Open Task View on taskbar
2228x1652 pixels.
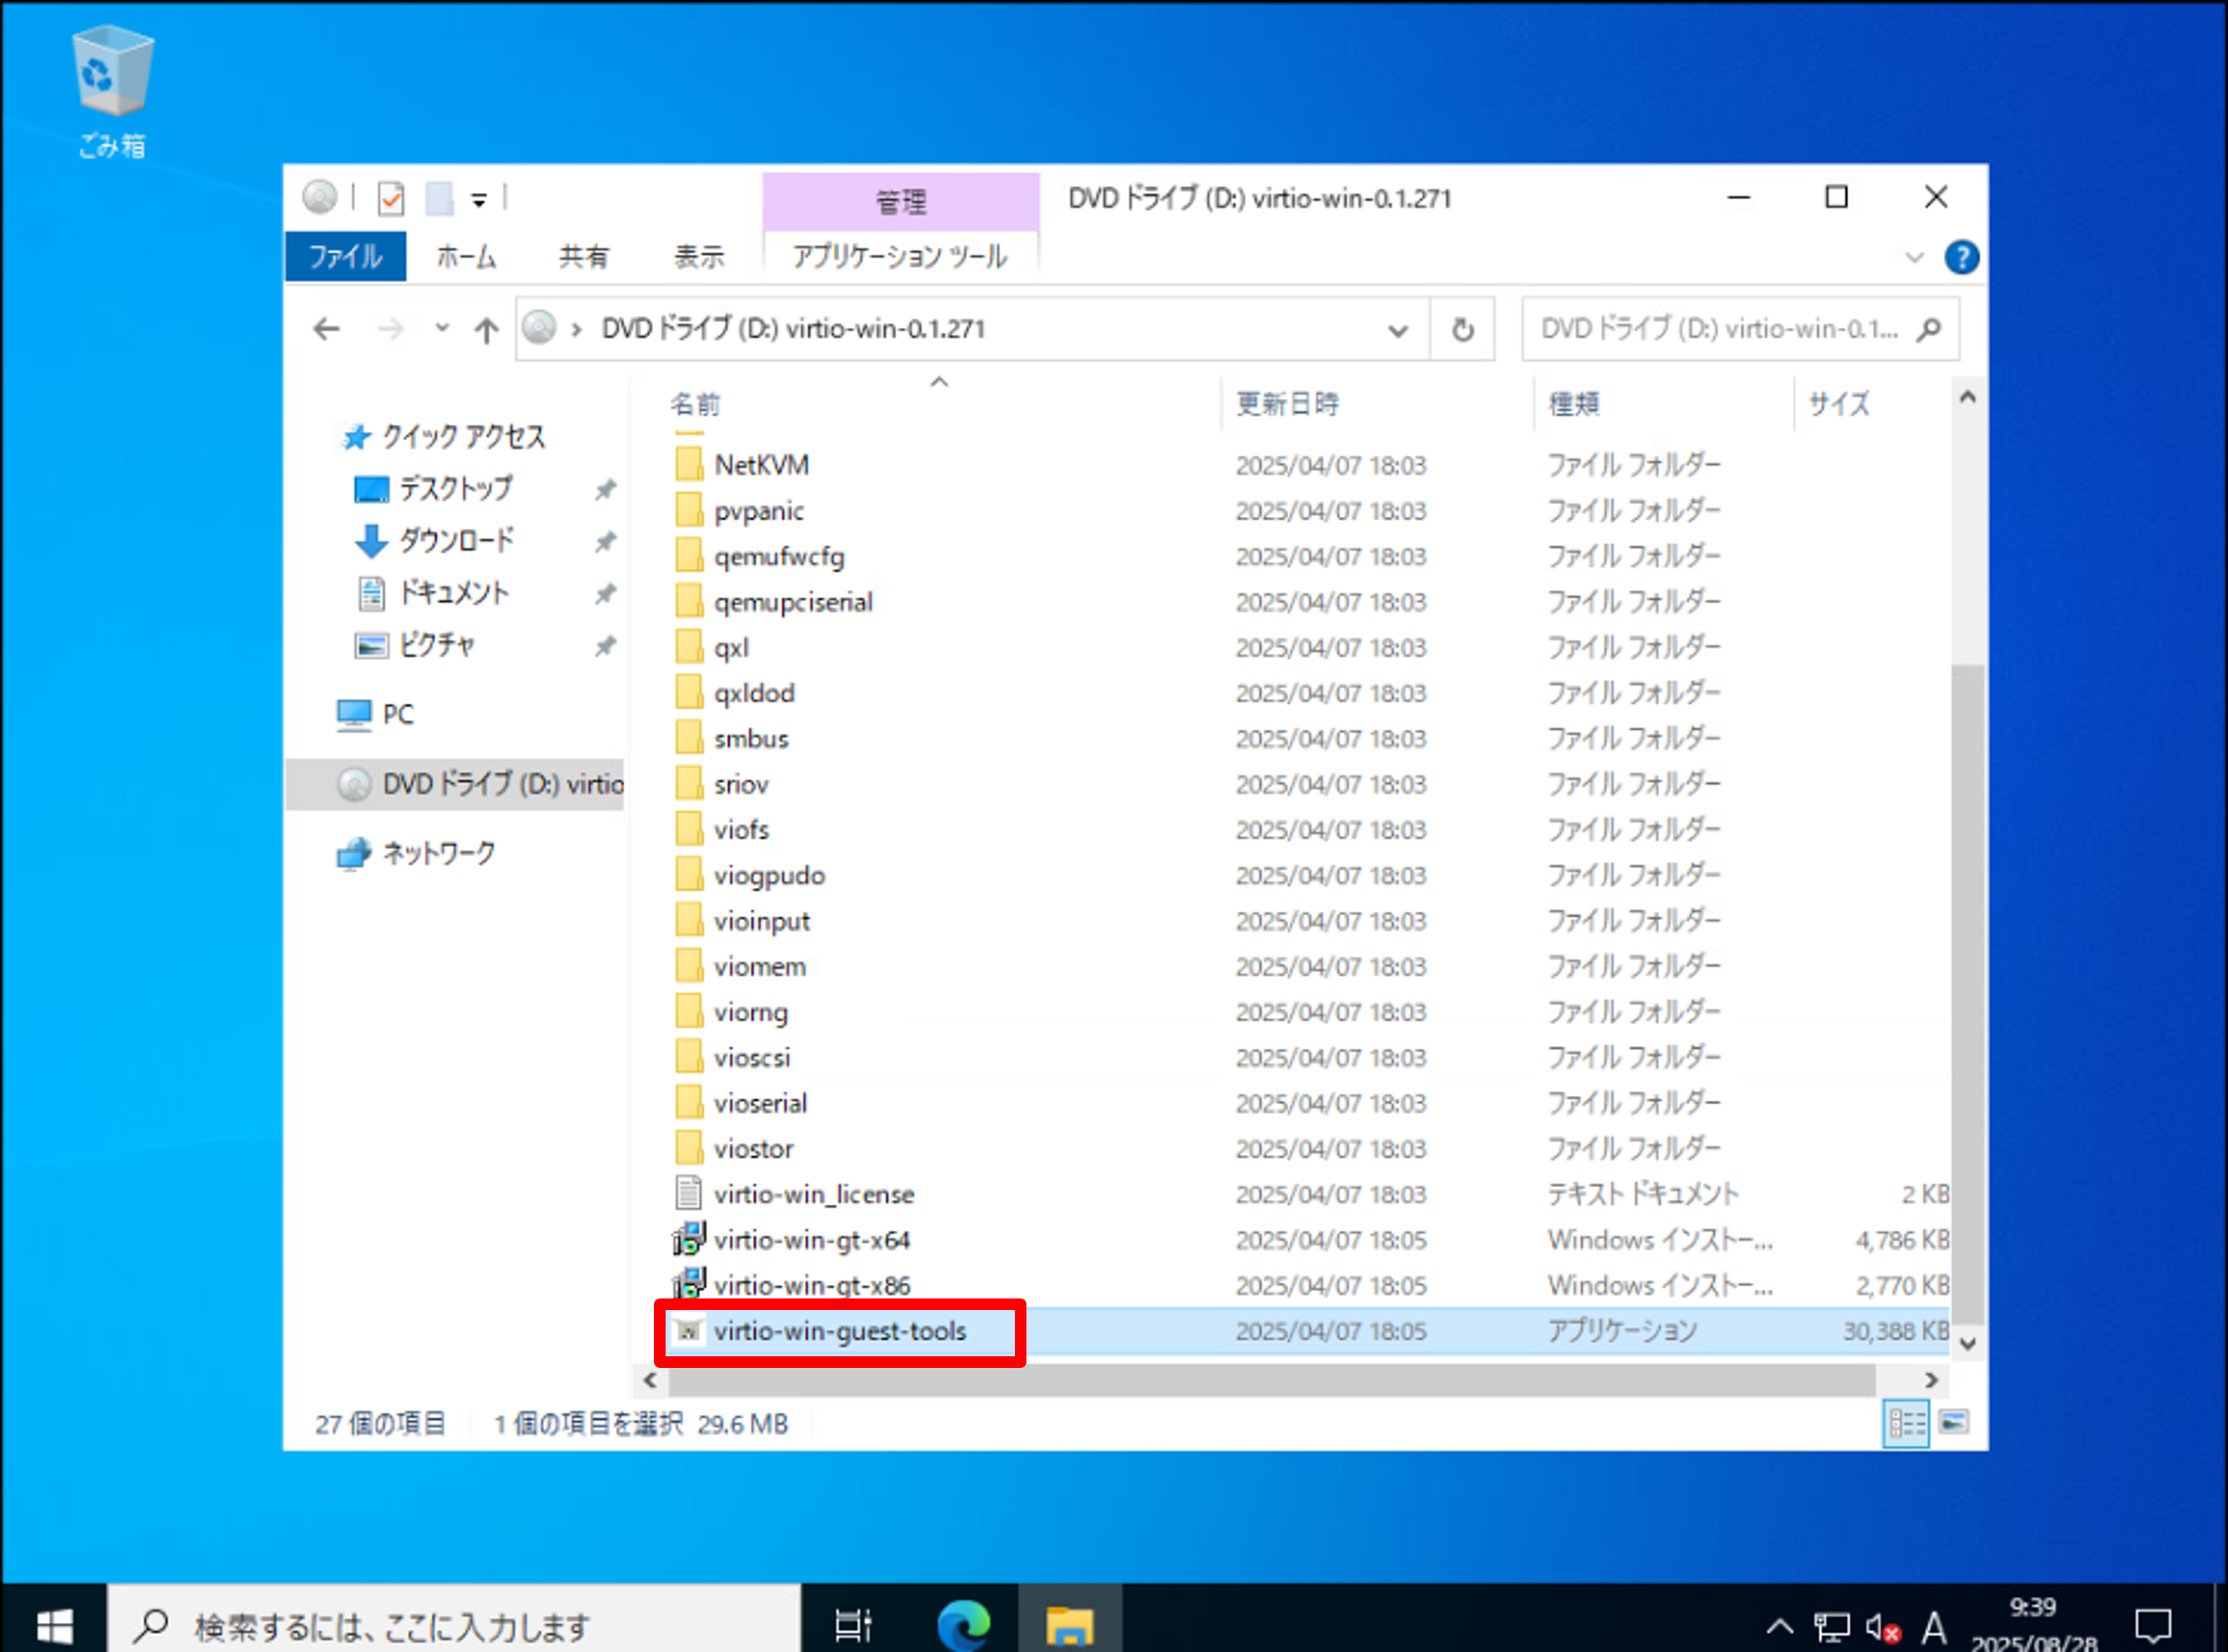852,1625
